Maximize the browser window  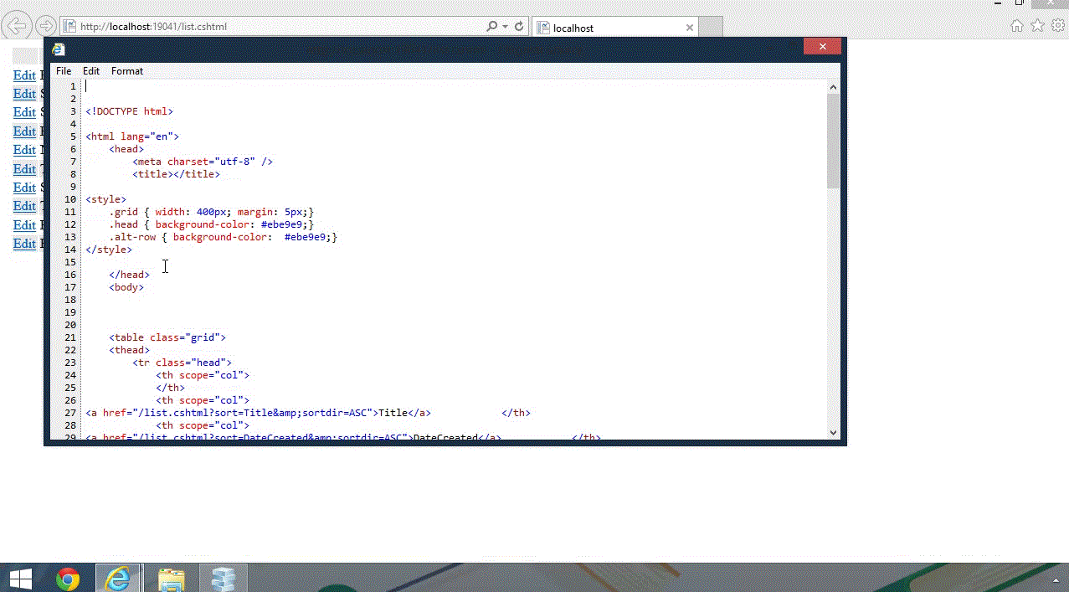click(x=1019, y=3)
